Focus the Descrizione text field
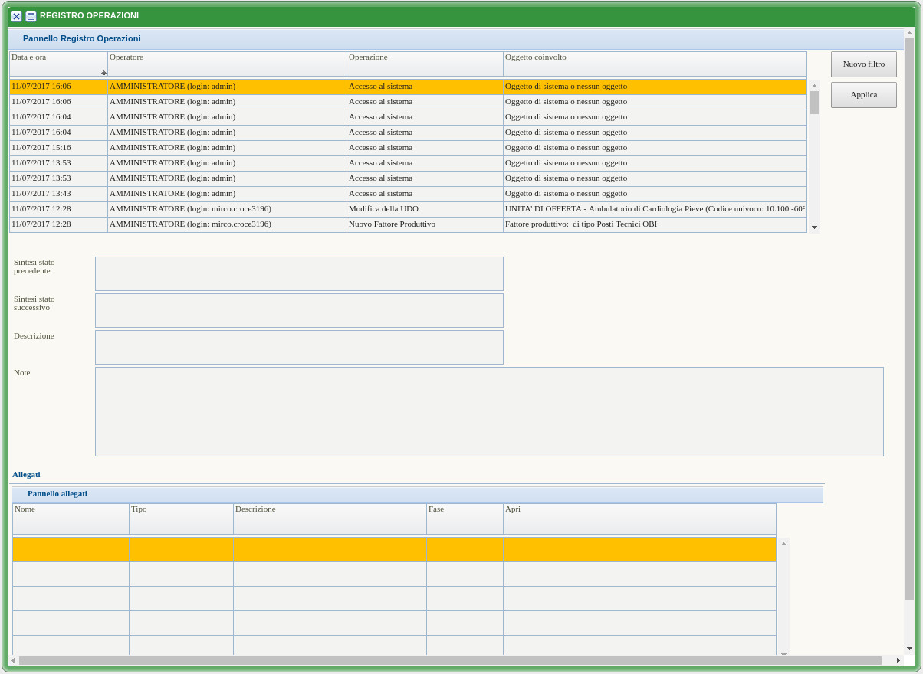Viewport: 923px width, 674px height. (x=299, y=347)
